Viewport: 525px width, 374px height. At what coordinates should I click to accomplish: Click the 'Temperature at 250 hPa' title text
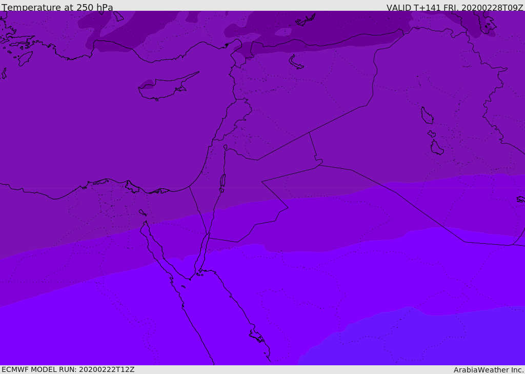coord(57,7)
